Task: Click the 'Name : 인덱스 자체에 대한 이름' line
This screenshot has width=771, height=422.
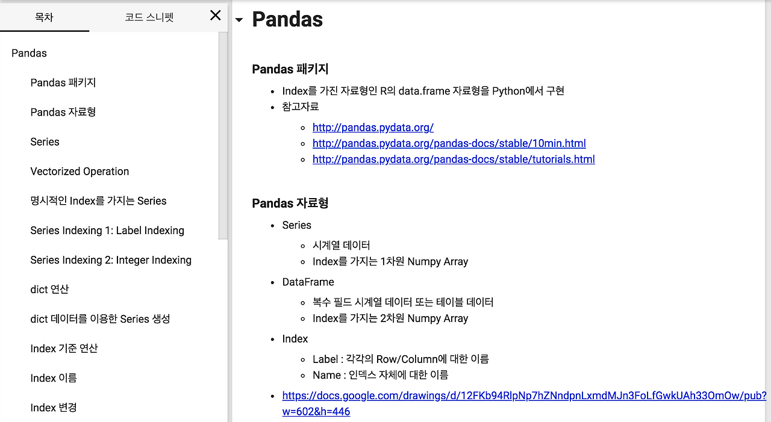Action: [x=380, y=374]
